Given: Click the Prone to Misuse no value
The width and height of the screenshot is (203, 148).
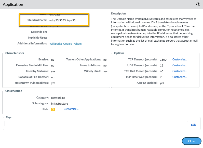Looking at the screenshot, I should [x=105, y=65].
